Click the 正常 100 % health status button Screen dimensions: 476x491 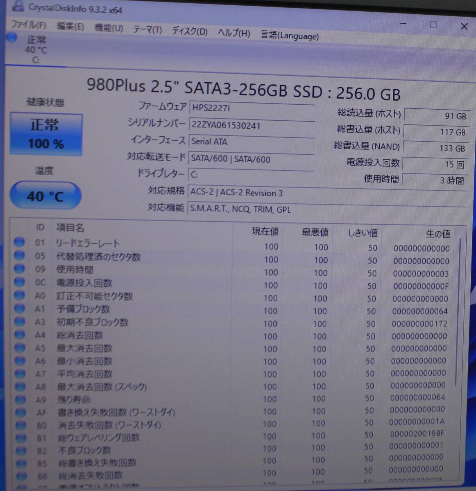coord(46,134)
